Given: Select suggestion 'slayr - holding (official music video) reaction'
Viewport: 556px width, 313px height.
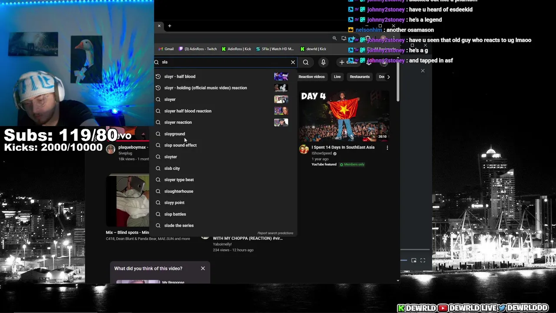Looking at the screenshot, I should pyautogui.click(x=223, y=88).
